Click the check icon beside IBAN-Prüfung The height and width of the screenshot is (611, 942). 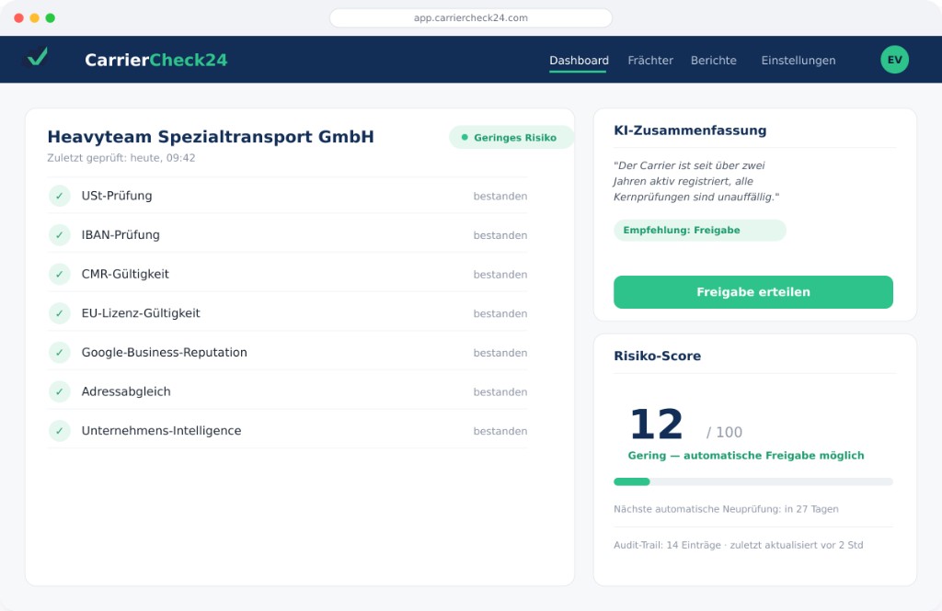[60, 234]
